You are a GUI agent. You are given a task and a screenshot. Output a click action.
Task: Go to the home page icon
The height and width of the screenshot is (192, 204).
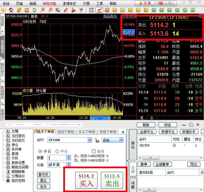click(11, 10)
